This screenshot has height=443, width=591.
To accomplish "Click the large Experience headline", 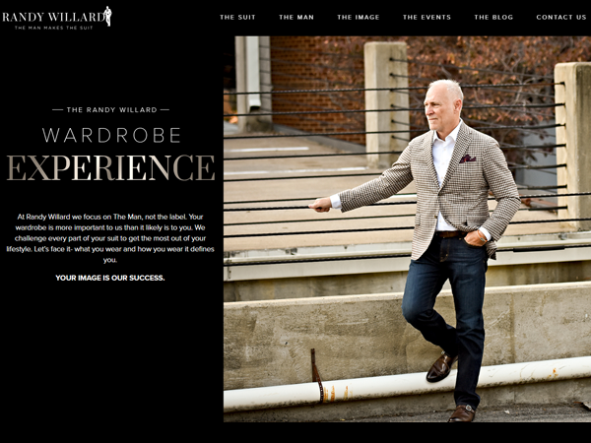I will pyautogui.click(x=111, y=167).
